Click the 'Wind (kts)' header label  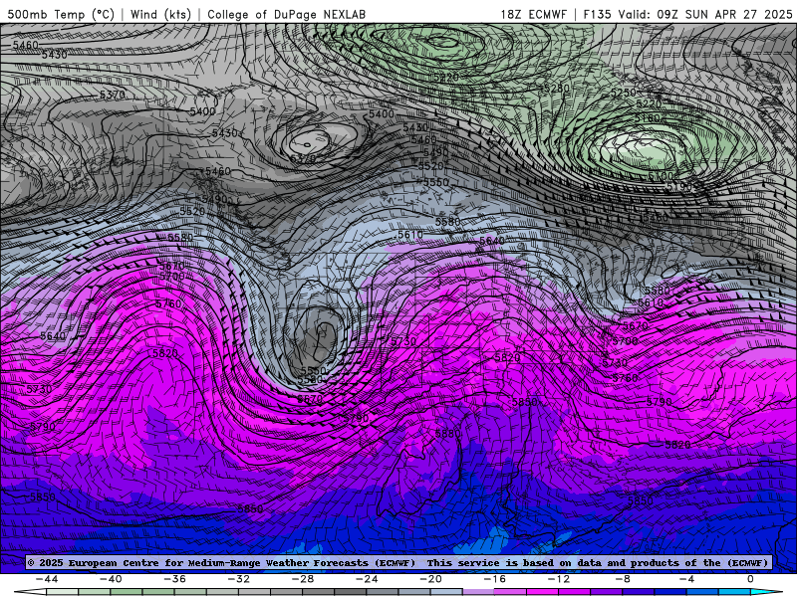(x=160, y=14)
